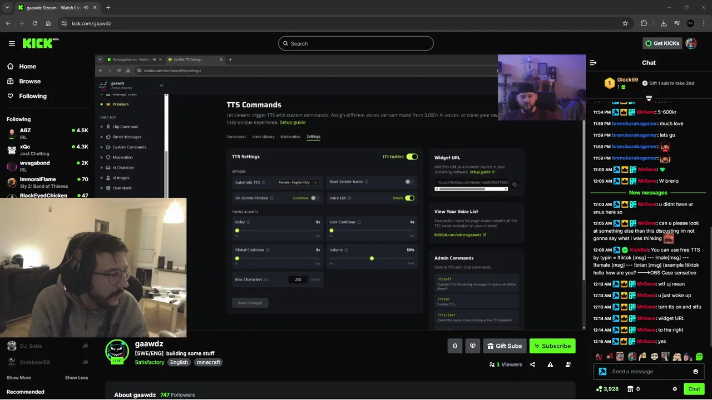712x400 pixels.
Task: Bookmark this page with the star icon
Action: pyautogui.click(x=625, y=23)
